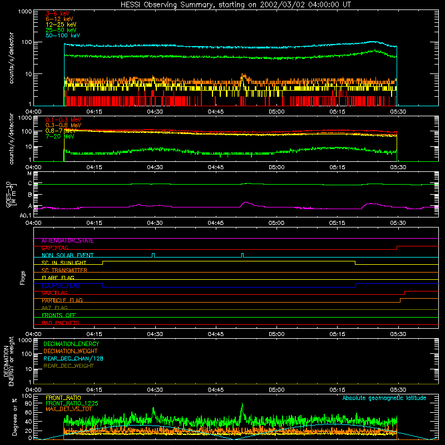445x445 pixels.
Task: Click the REAR_DEC_CHAN/128 legend label
Action: (73, 359)
